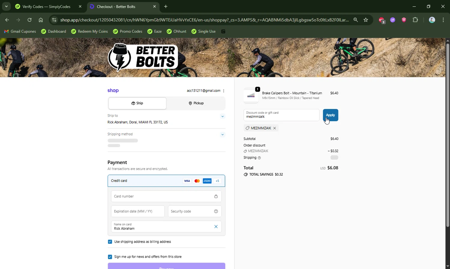The width and height of the screenshot is (450, 269).
Task: Go to browser home page
Action: pyautogui.click(x=41, y=20)
